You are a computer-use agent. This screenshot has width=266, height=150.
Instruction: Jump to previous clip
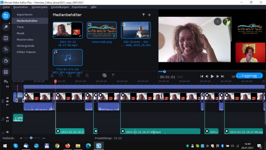[x=202, y=77]
